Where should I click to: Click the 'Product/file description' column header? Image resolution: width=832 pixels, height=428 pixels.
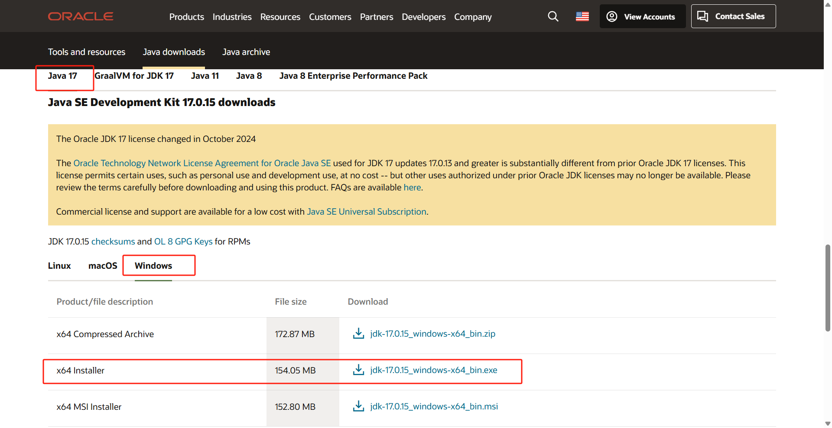[x=105, y=302]
